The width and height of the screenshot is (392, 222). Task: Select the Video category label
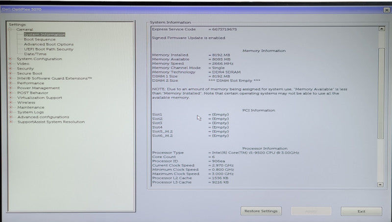coord(23,64)
